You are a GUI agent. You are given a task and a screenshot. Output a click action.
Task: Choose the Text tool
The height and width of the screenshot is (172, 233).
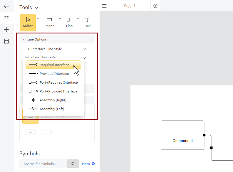click(87, 22)
